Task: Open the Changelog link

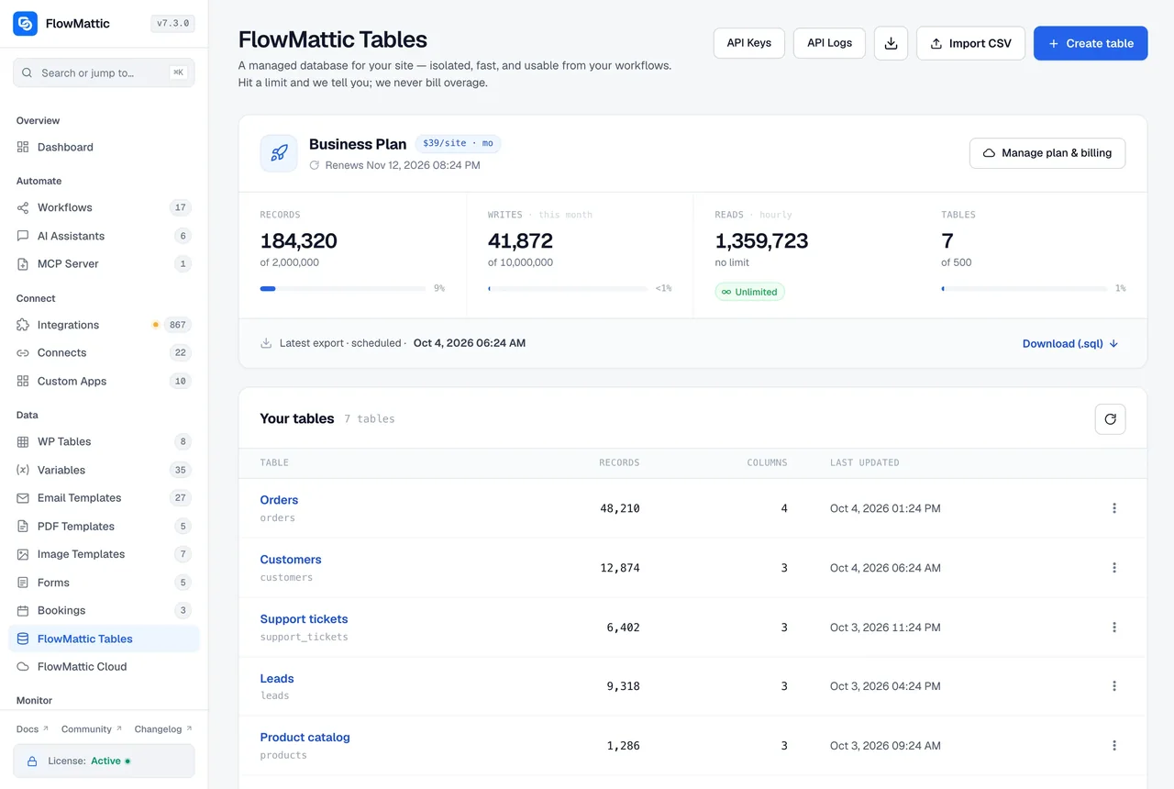Action: (163, 729)
